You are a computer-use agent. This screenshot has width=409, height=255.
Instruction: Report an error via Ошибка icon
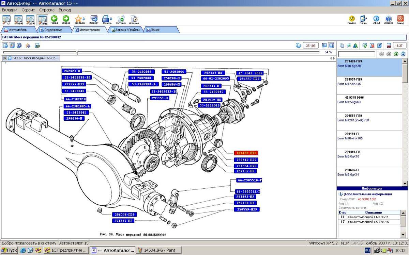[x=352, y=20]
